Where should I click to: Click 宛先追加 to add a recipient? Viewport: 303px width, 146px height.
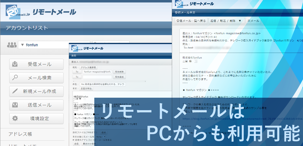pyautogui.click(x=120, y=77)
